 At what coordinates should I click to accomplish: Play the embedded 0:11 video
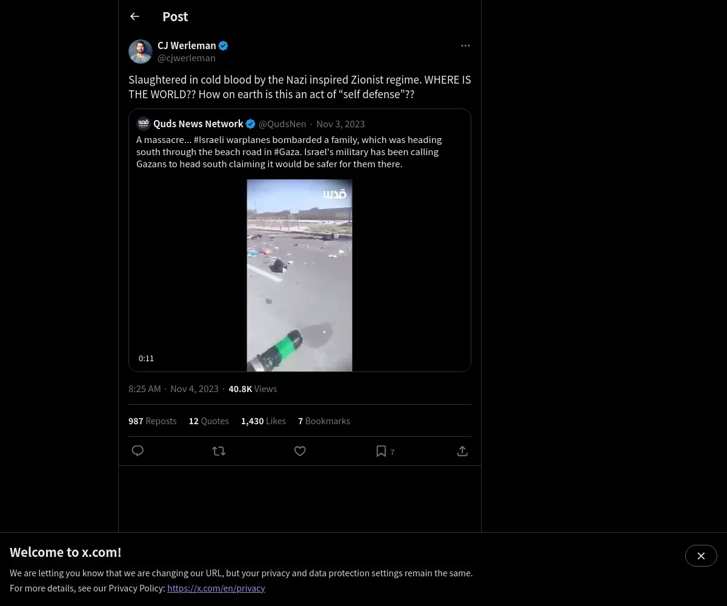pos(299,275)
